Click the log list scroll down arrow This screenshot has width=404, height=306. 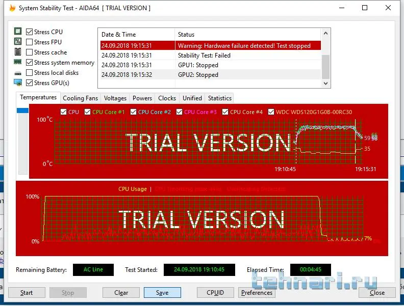coord(325,84)
